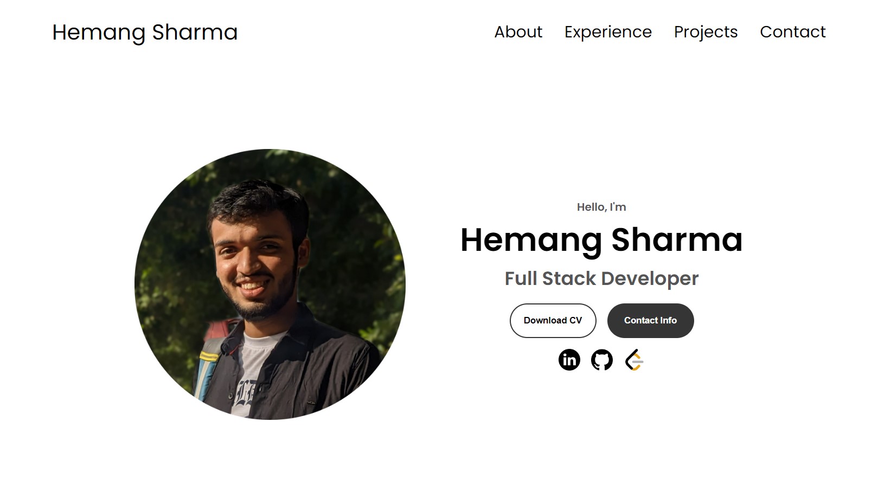
Task: Click the rightmost navbar link labeled Contact
Action: click(793, 32)
